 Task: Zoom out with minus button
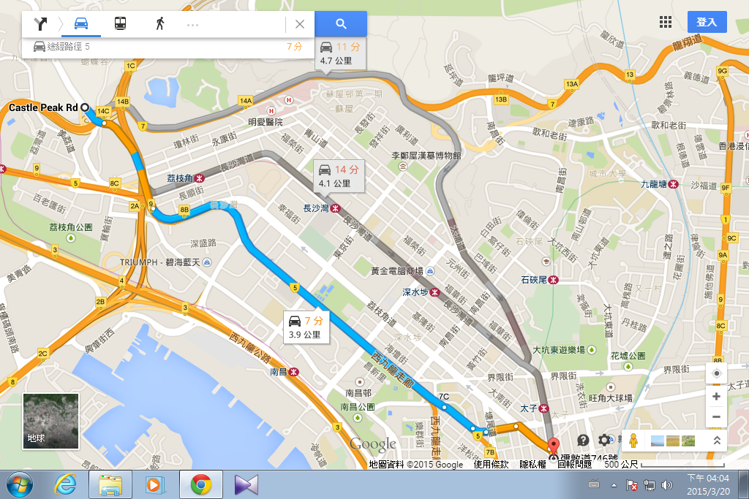717,417
